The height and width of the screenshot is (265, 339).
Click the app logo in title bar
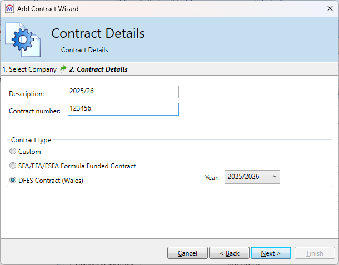tap(9, 8)
